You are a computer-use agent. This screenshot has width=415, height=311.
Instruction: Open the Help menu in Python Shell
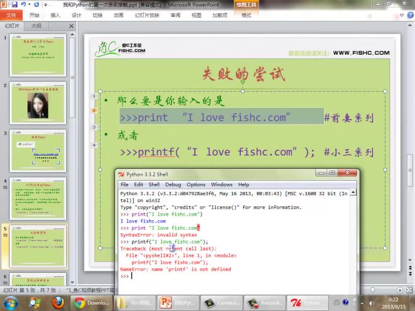(x=244, y=184)
